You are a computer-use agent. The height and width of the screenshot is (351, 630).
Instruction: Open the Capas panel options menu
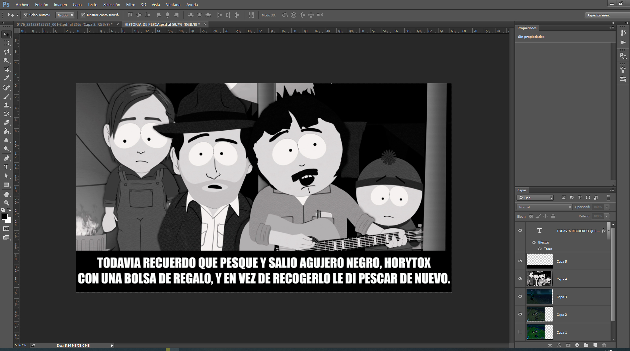612,190
